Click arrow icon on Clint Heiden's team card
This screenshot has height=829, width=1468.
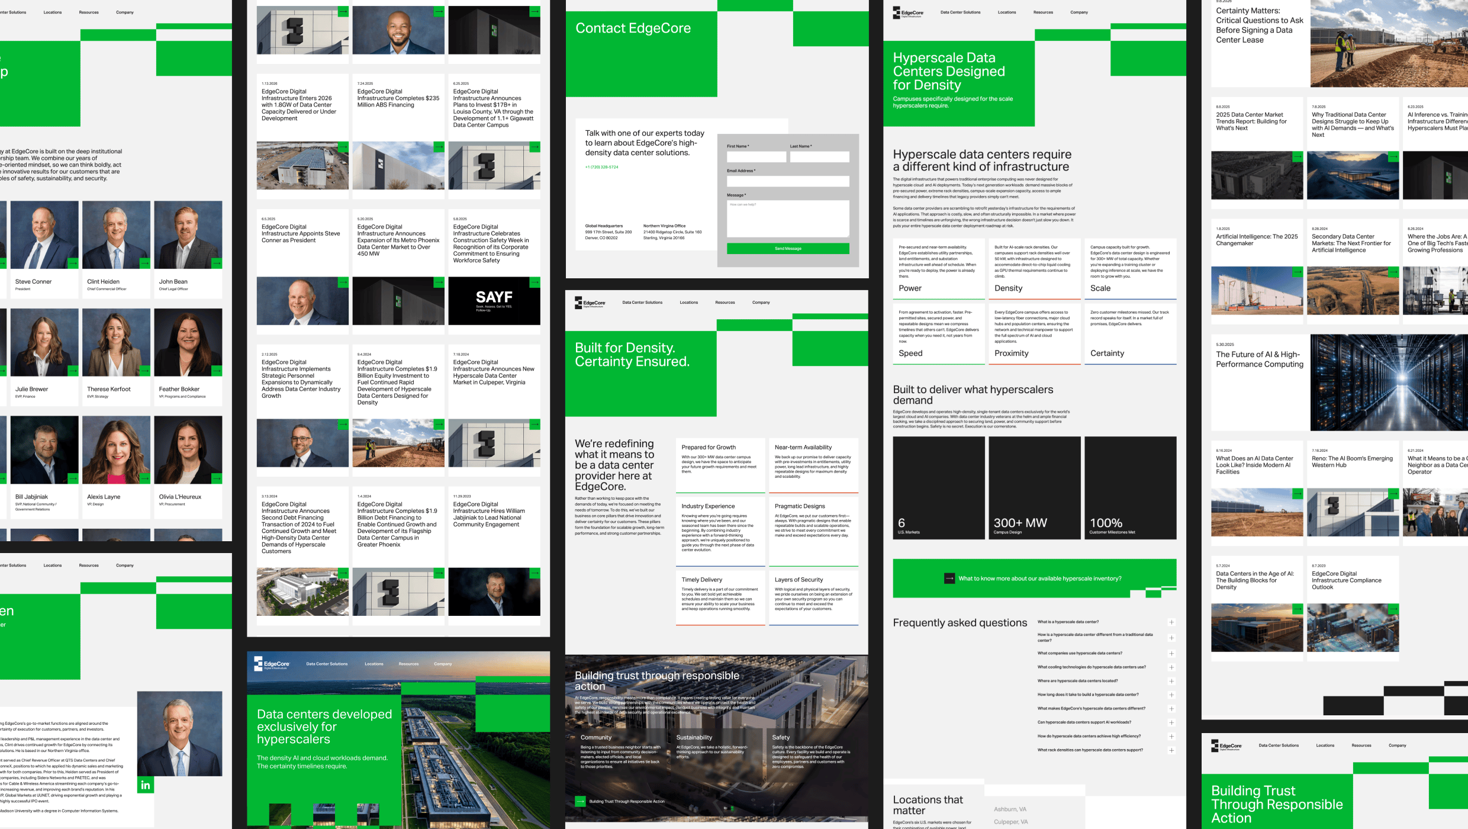pos(145,264)
